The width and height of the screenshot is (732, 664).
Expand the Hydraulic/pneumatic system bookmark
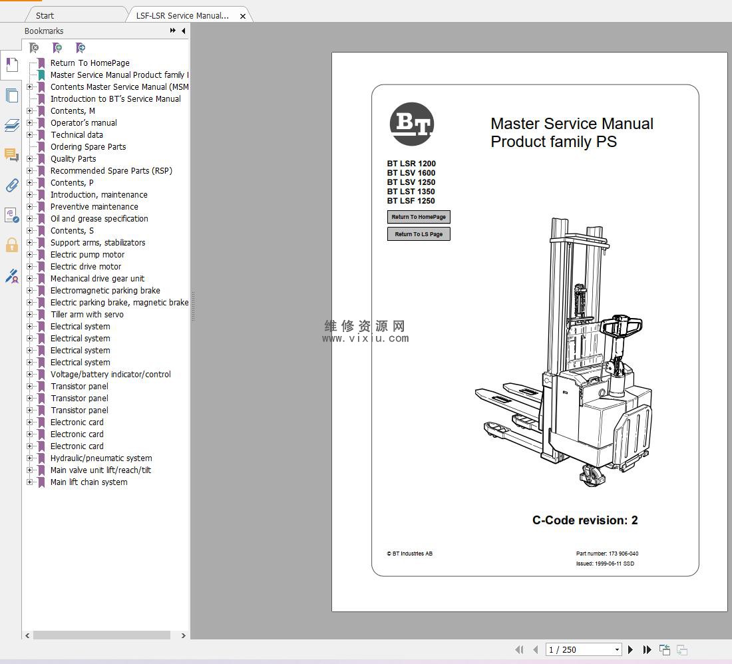(29, 458)
